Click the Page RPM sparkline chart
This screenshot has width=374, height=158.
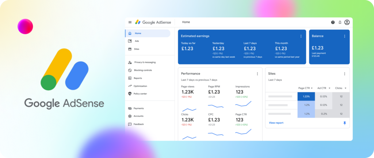[215, 106]
